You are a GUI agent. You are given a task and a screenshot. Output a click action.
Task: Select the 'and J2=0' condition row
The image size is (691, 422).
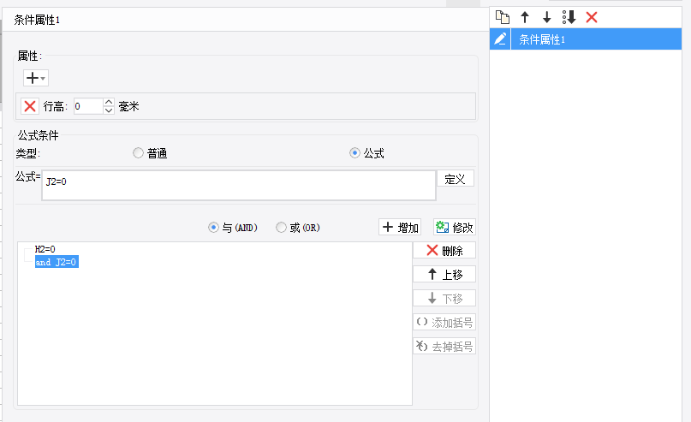(x=57, y=262)
